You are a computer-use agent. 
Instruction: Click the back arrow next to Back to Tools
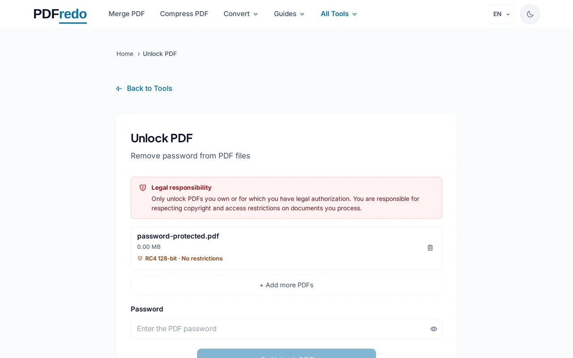119,88
